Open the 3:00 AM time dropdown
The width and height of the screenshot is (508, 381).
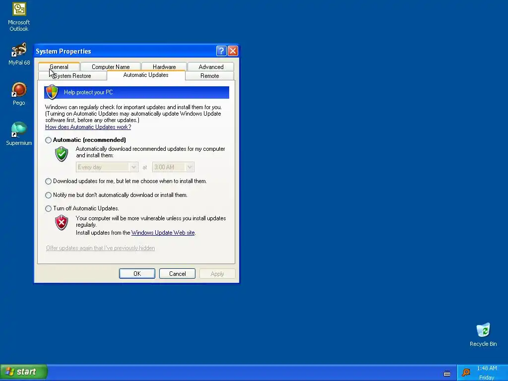pos(173,167)
